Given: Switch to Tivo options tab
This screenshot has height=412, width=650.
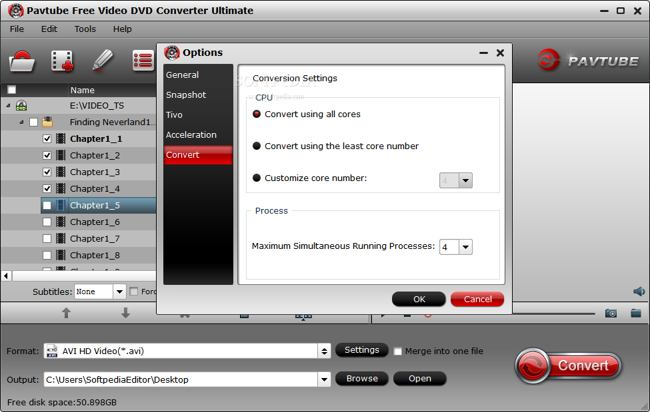Looking at the screenshot, I should point(198,114).
